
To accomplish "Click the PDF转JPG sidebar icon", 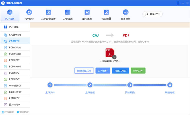I will click(x=6, y=73).
